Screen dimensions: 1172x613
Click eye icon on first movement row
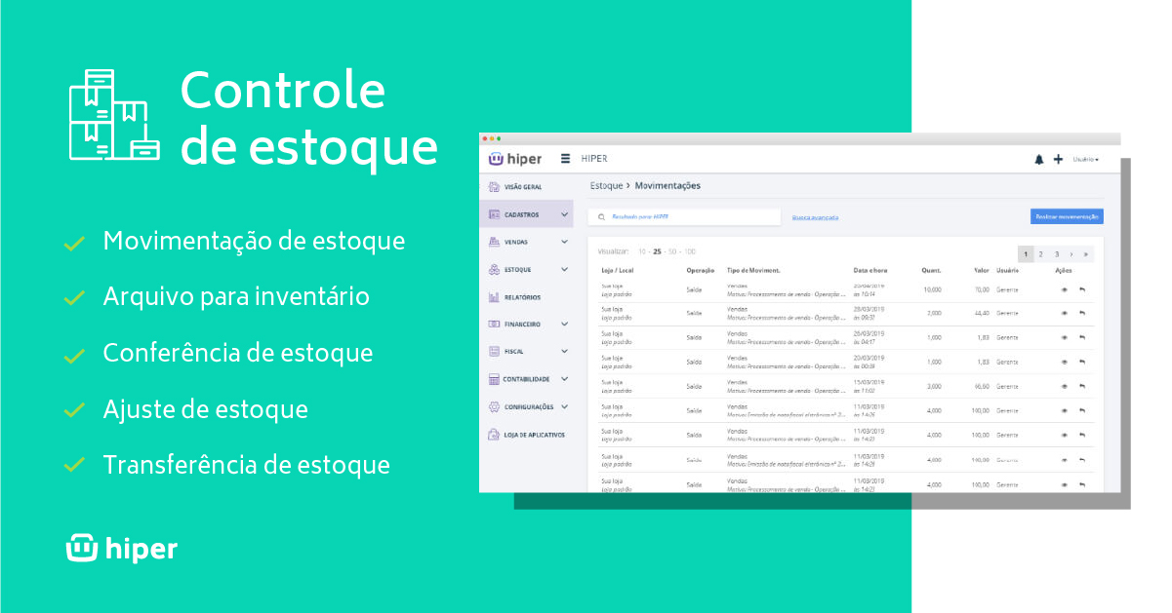click(x=1064, y=289)
